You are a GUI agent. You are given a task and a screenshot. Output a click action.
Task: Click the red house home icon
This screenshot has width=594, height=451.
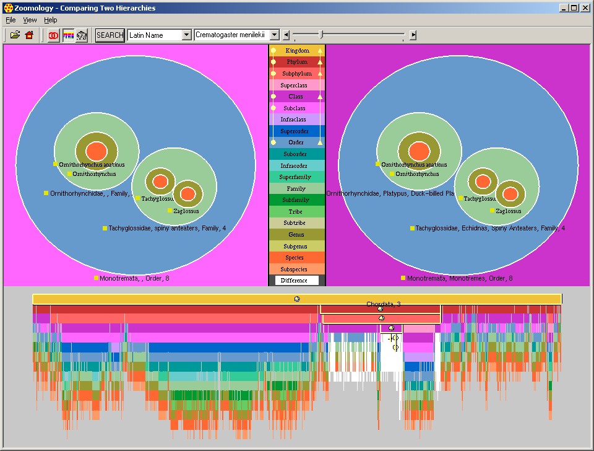point(29,35)
